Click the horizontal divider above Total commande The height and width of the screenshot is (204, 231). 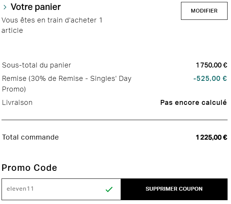tap(115, 120)
